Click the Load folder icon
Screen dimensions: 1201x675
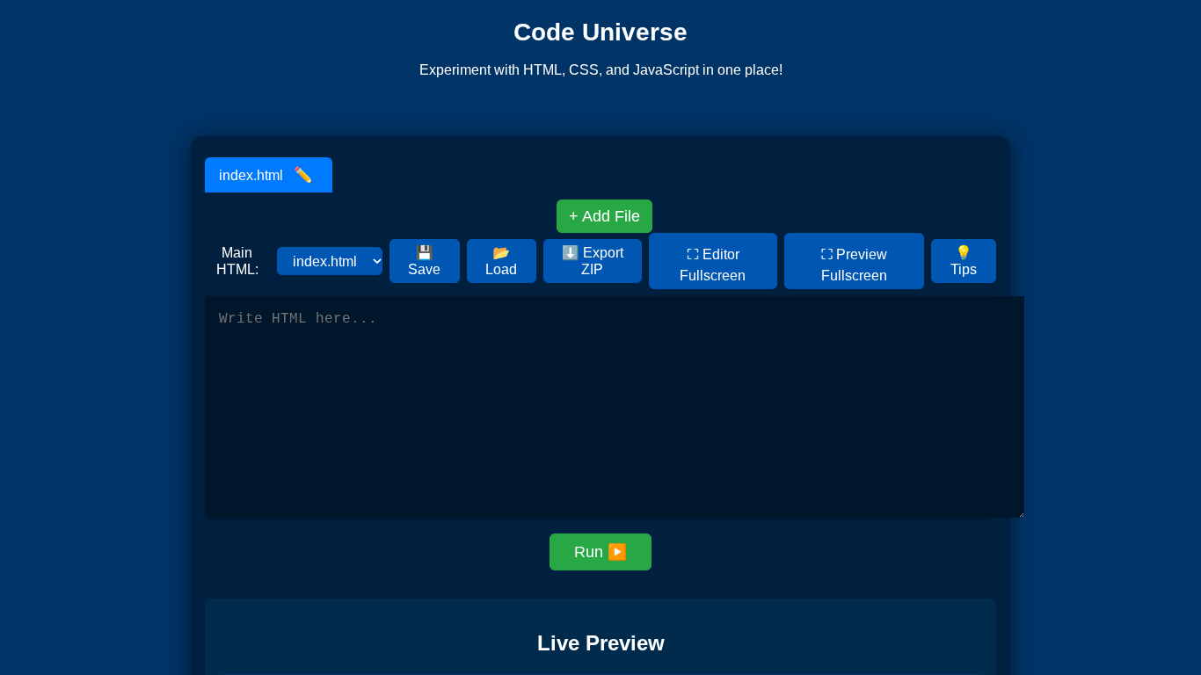coord(501,251)
